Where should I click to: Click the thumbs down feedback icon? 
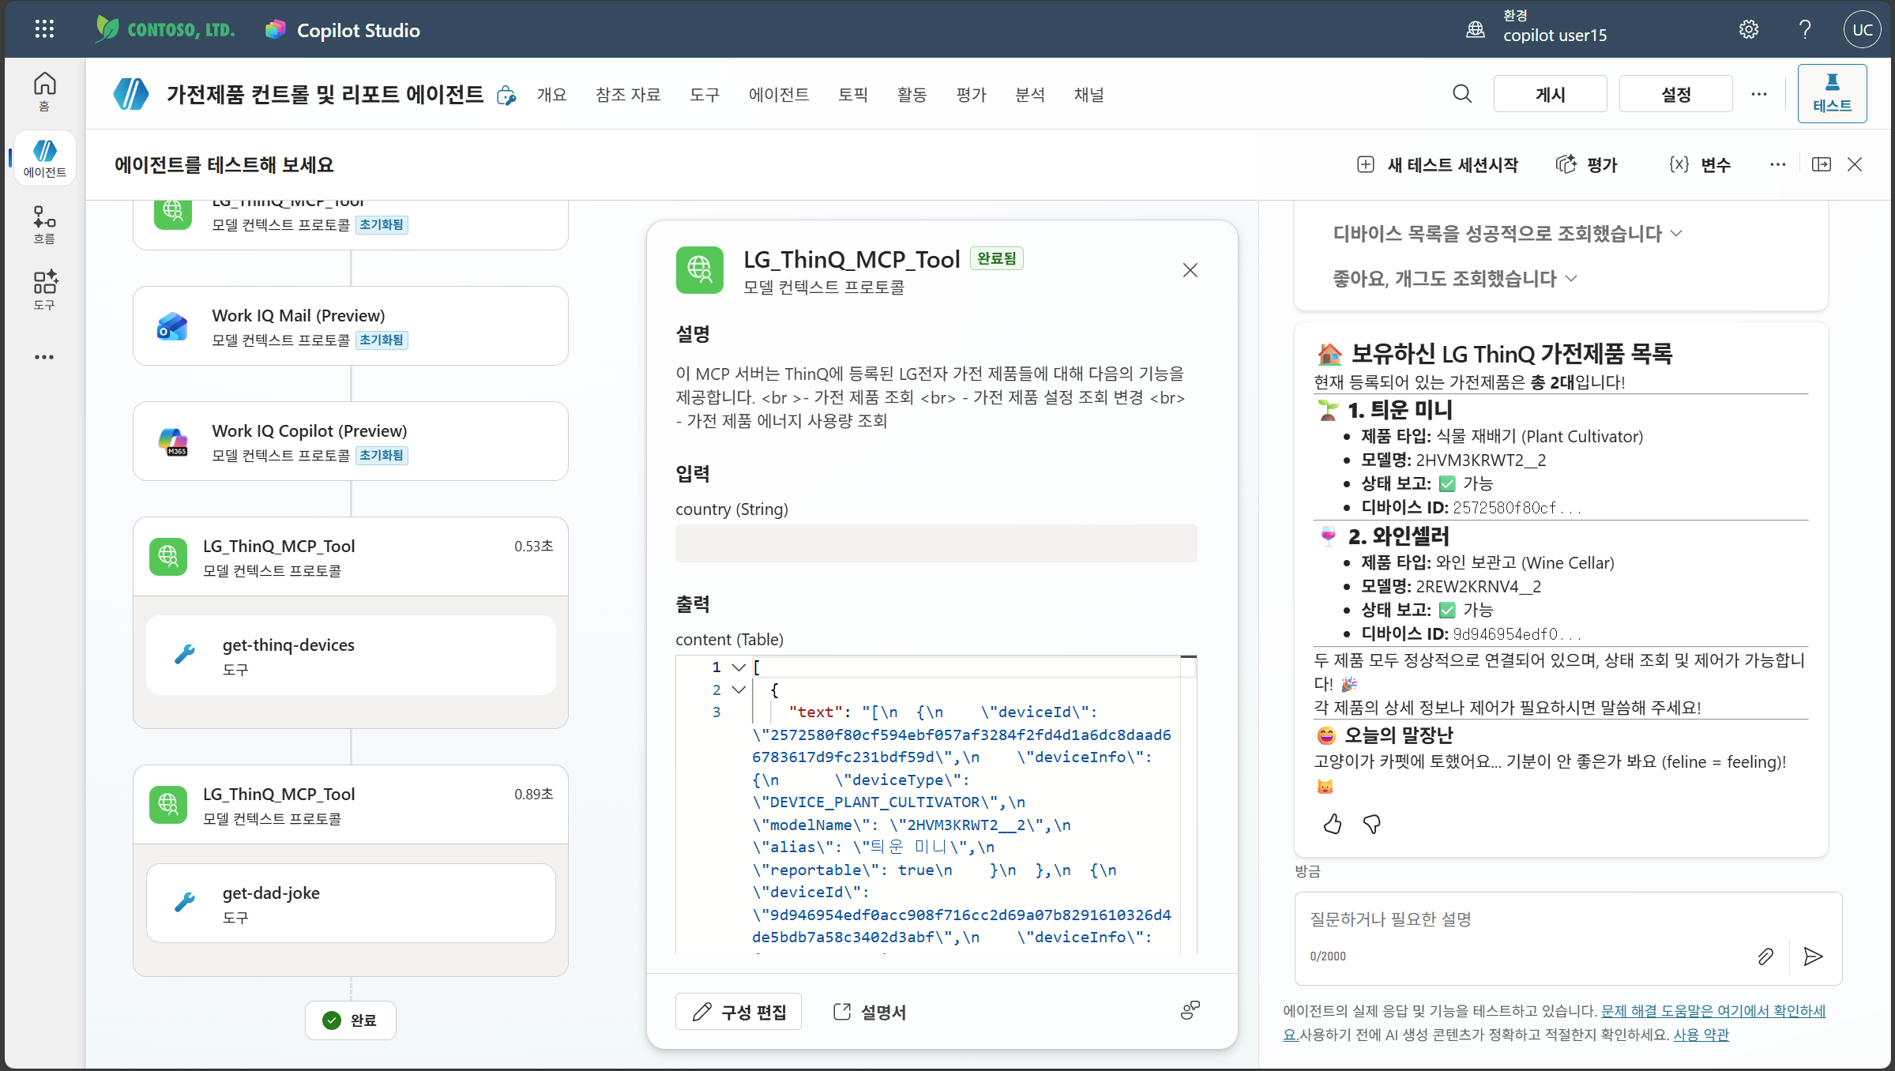1372,824
